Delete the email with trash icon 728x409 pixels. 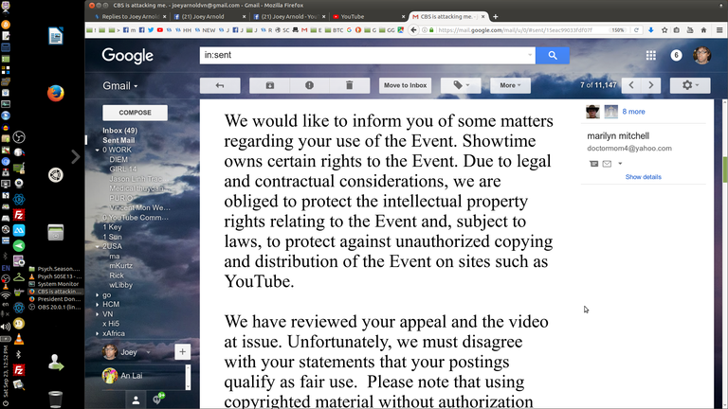349,85
